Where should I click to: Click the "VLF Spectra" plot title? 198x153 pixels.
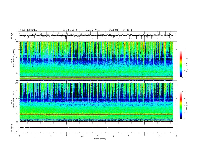point(28,30)
